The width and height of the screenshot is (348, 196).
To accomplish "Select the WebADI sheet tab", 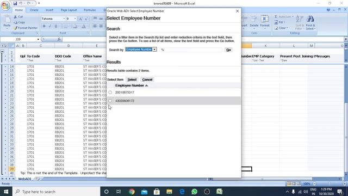I will [x=24, y=179].
